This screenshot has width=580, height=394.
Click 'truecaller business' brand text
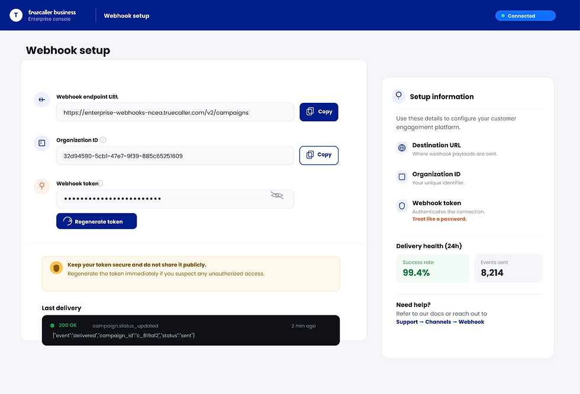tap(52, 12)
